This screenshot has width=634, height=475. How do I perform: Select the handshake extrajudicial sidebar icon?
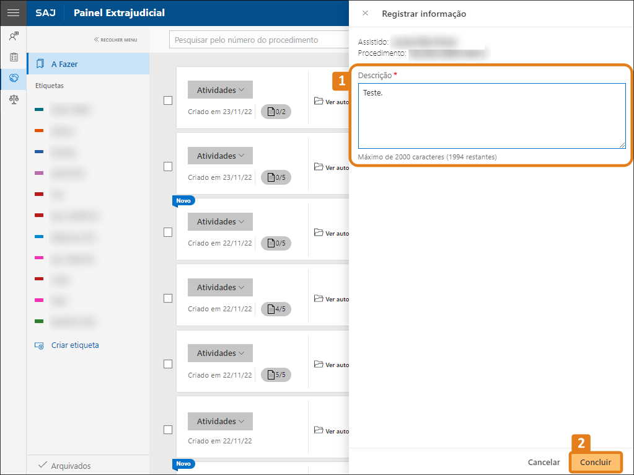tap(14, 78)
